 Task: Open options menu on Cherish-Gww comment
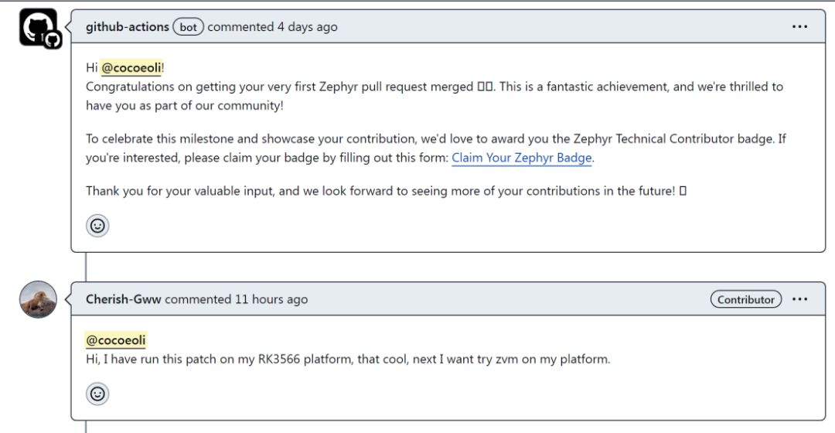coord(799,299)
